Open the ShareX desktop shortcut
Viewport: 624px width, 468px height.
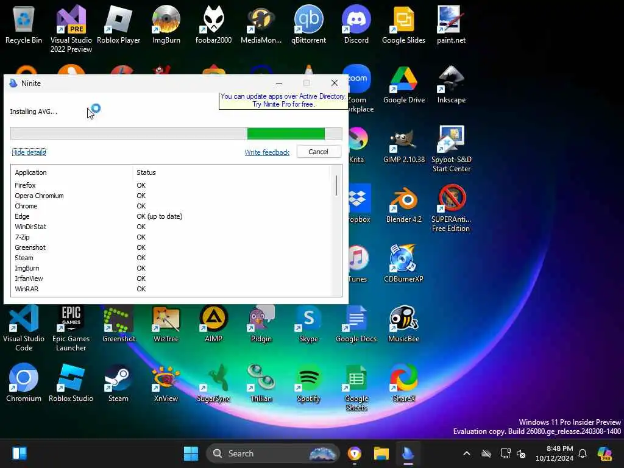pos(403,383)
